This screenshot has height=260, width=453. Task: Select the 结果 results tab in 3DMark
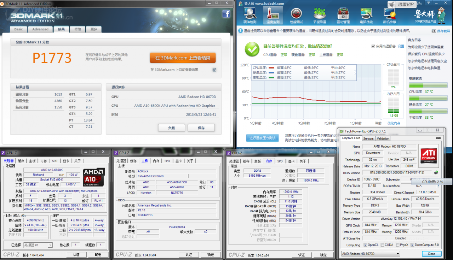[61, 29]
